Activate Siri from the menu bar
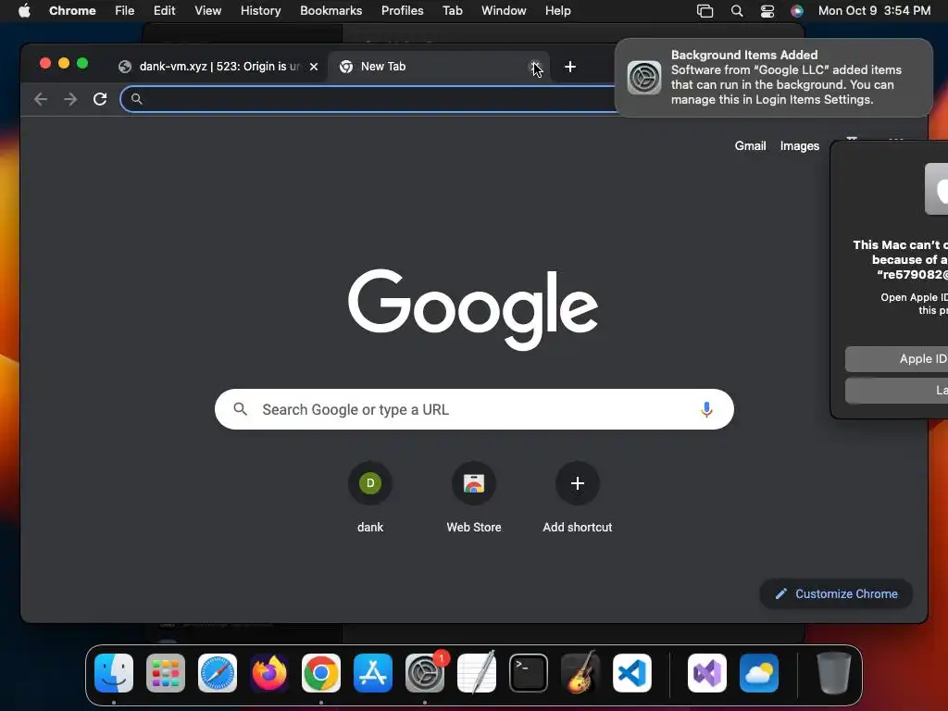Screen dimensions: 948x711 (x=797, y=11)
